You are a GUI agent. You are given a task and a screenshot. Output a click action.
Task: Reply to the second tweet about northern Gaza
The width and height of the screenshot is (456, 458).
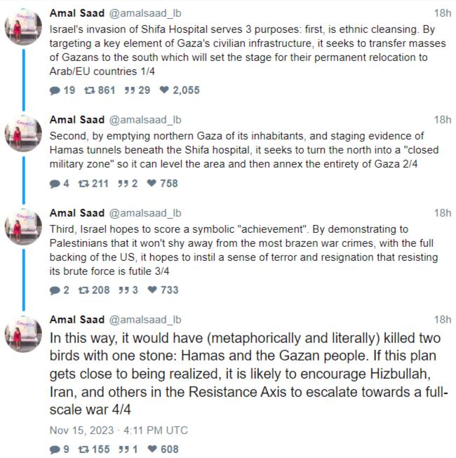tap(55, 184)
